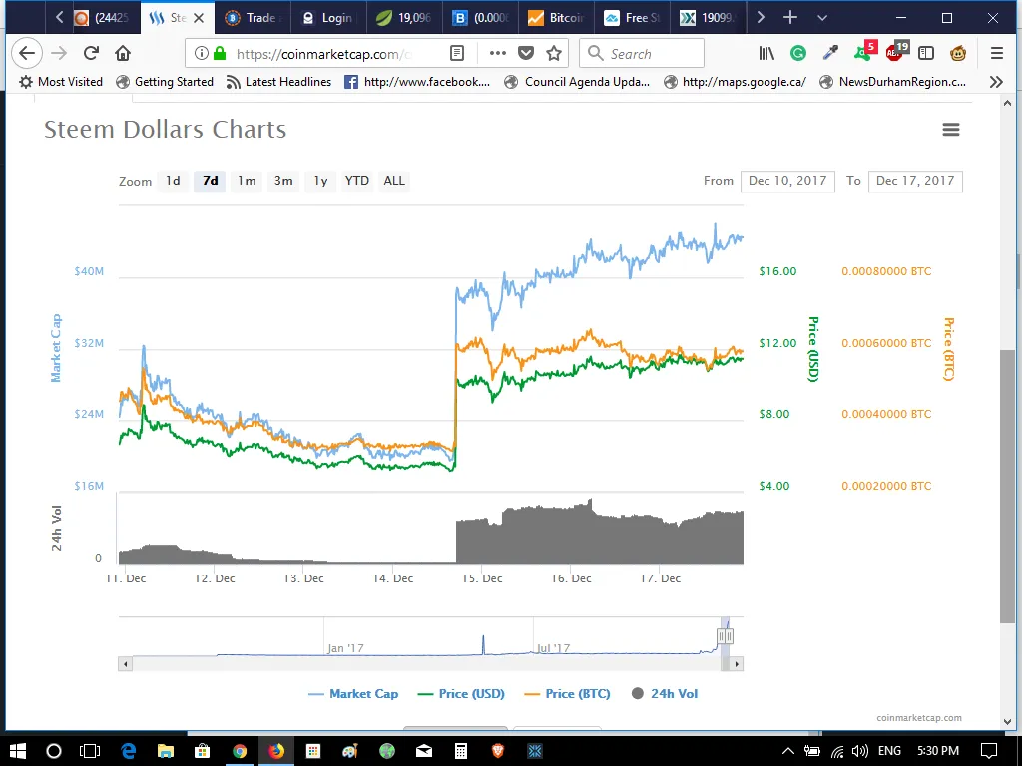Set chart zoom to 3m

283,181
